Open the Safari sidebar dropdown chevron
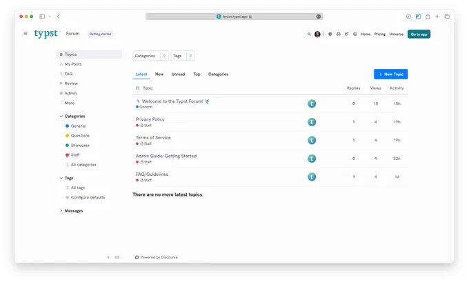The height and width of the screenshot is (282, 469). (50, 17)
